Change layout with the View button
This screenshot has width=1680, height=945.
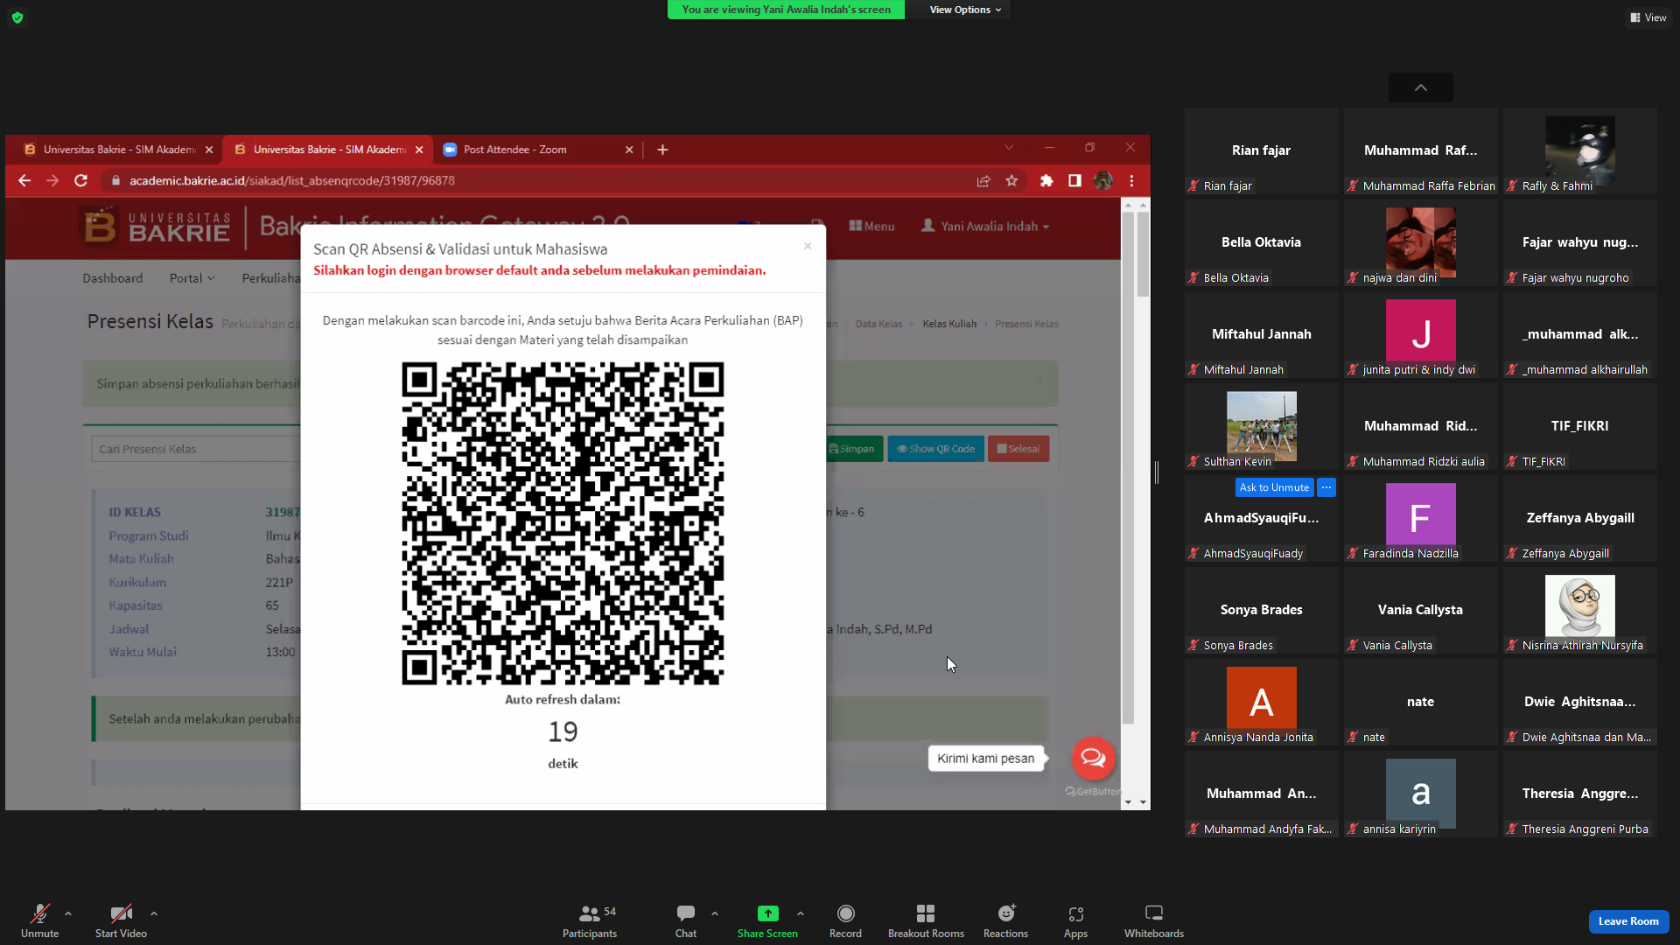click(1648, 17)
